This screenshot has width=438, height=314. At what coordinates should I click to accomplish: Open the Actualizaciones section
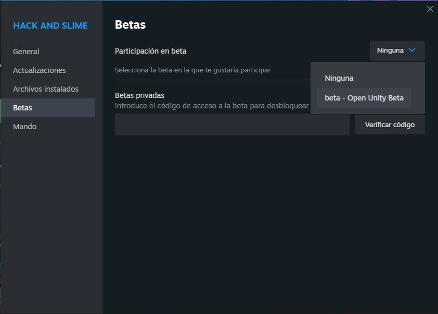[x=38, y=70]
